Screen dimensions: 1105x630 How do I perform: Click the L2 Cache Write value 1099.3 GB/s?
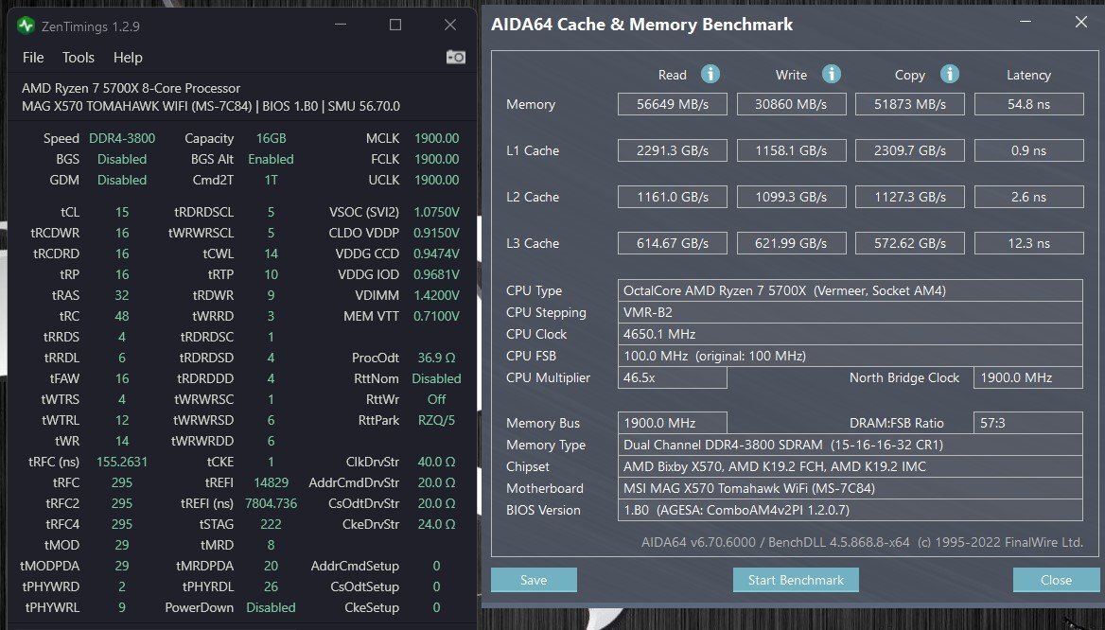[791, 197]
